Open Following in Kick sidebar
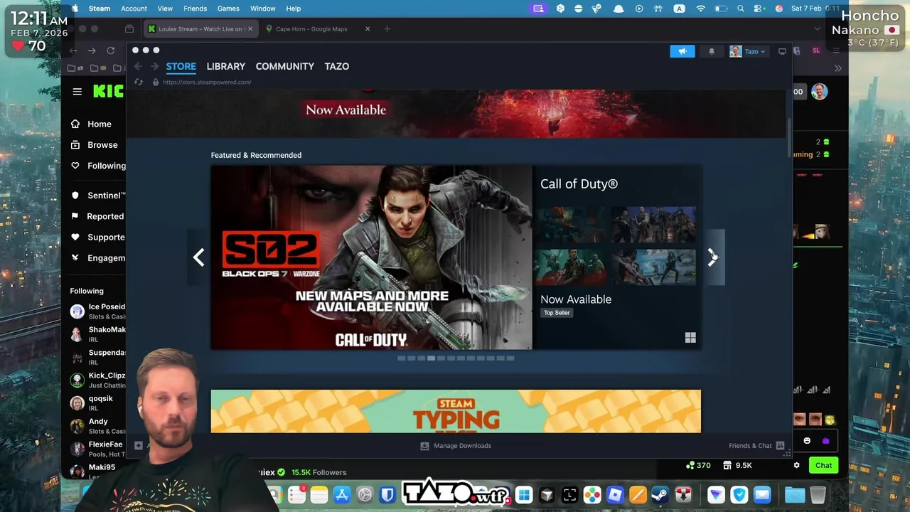910x512 pixels. (x=98, y=166)
